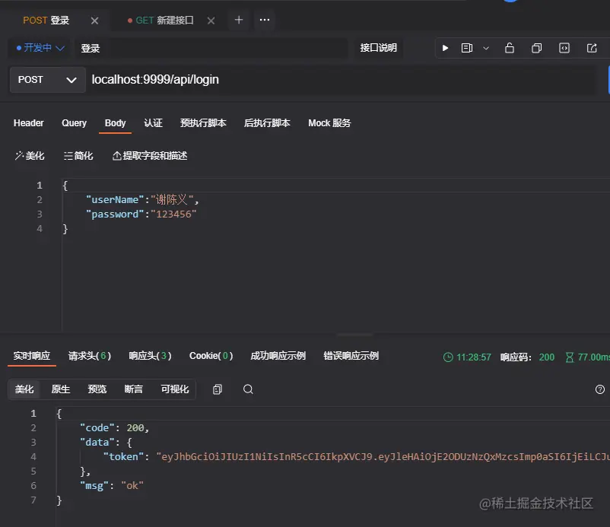This screenshot has height=527, width=610.
Task: Select 可视化 response view
Action: [175, 389]
